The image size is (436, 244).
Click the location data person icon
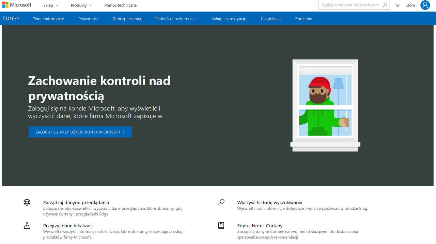[27, 226]
